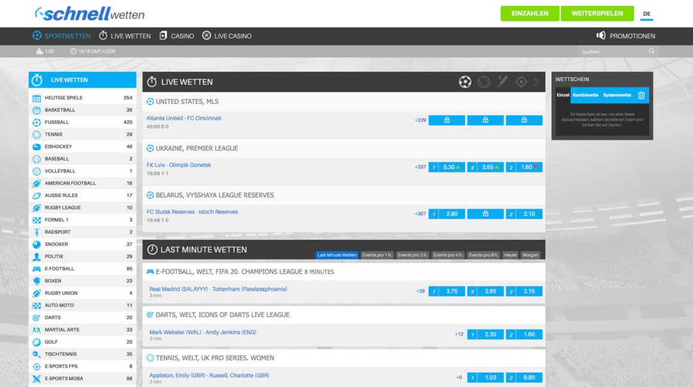The image size is (693, 387).
Task: Filter live bets by target crosshair icon
Action: tap(522, 82)
